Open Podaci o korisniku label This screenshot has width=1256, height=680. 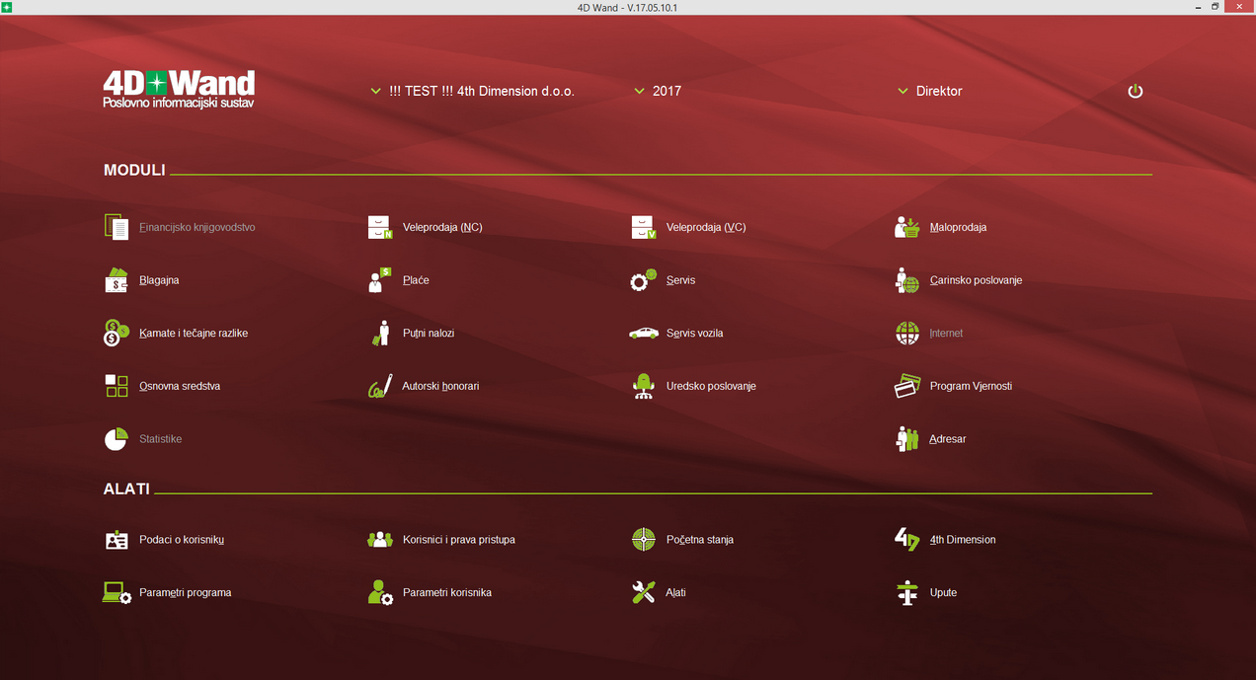point(182,540)
